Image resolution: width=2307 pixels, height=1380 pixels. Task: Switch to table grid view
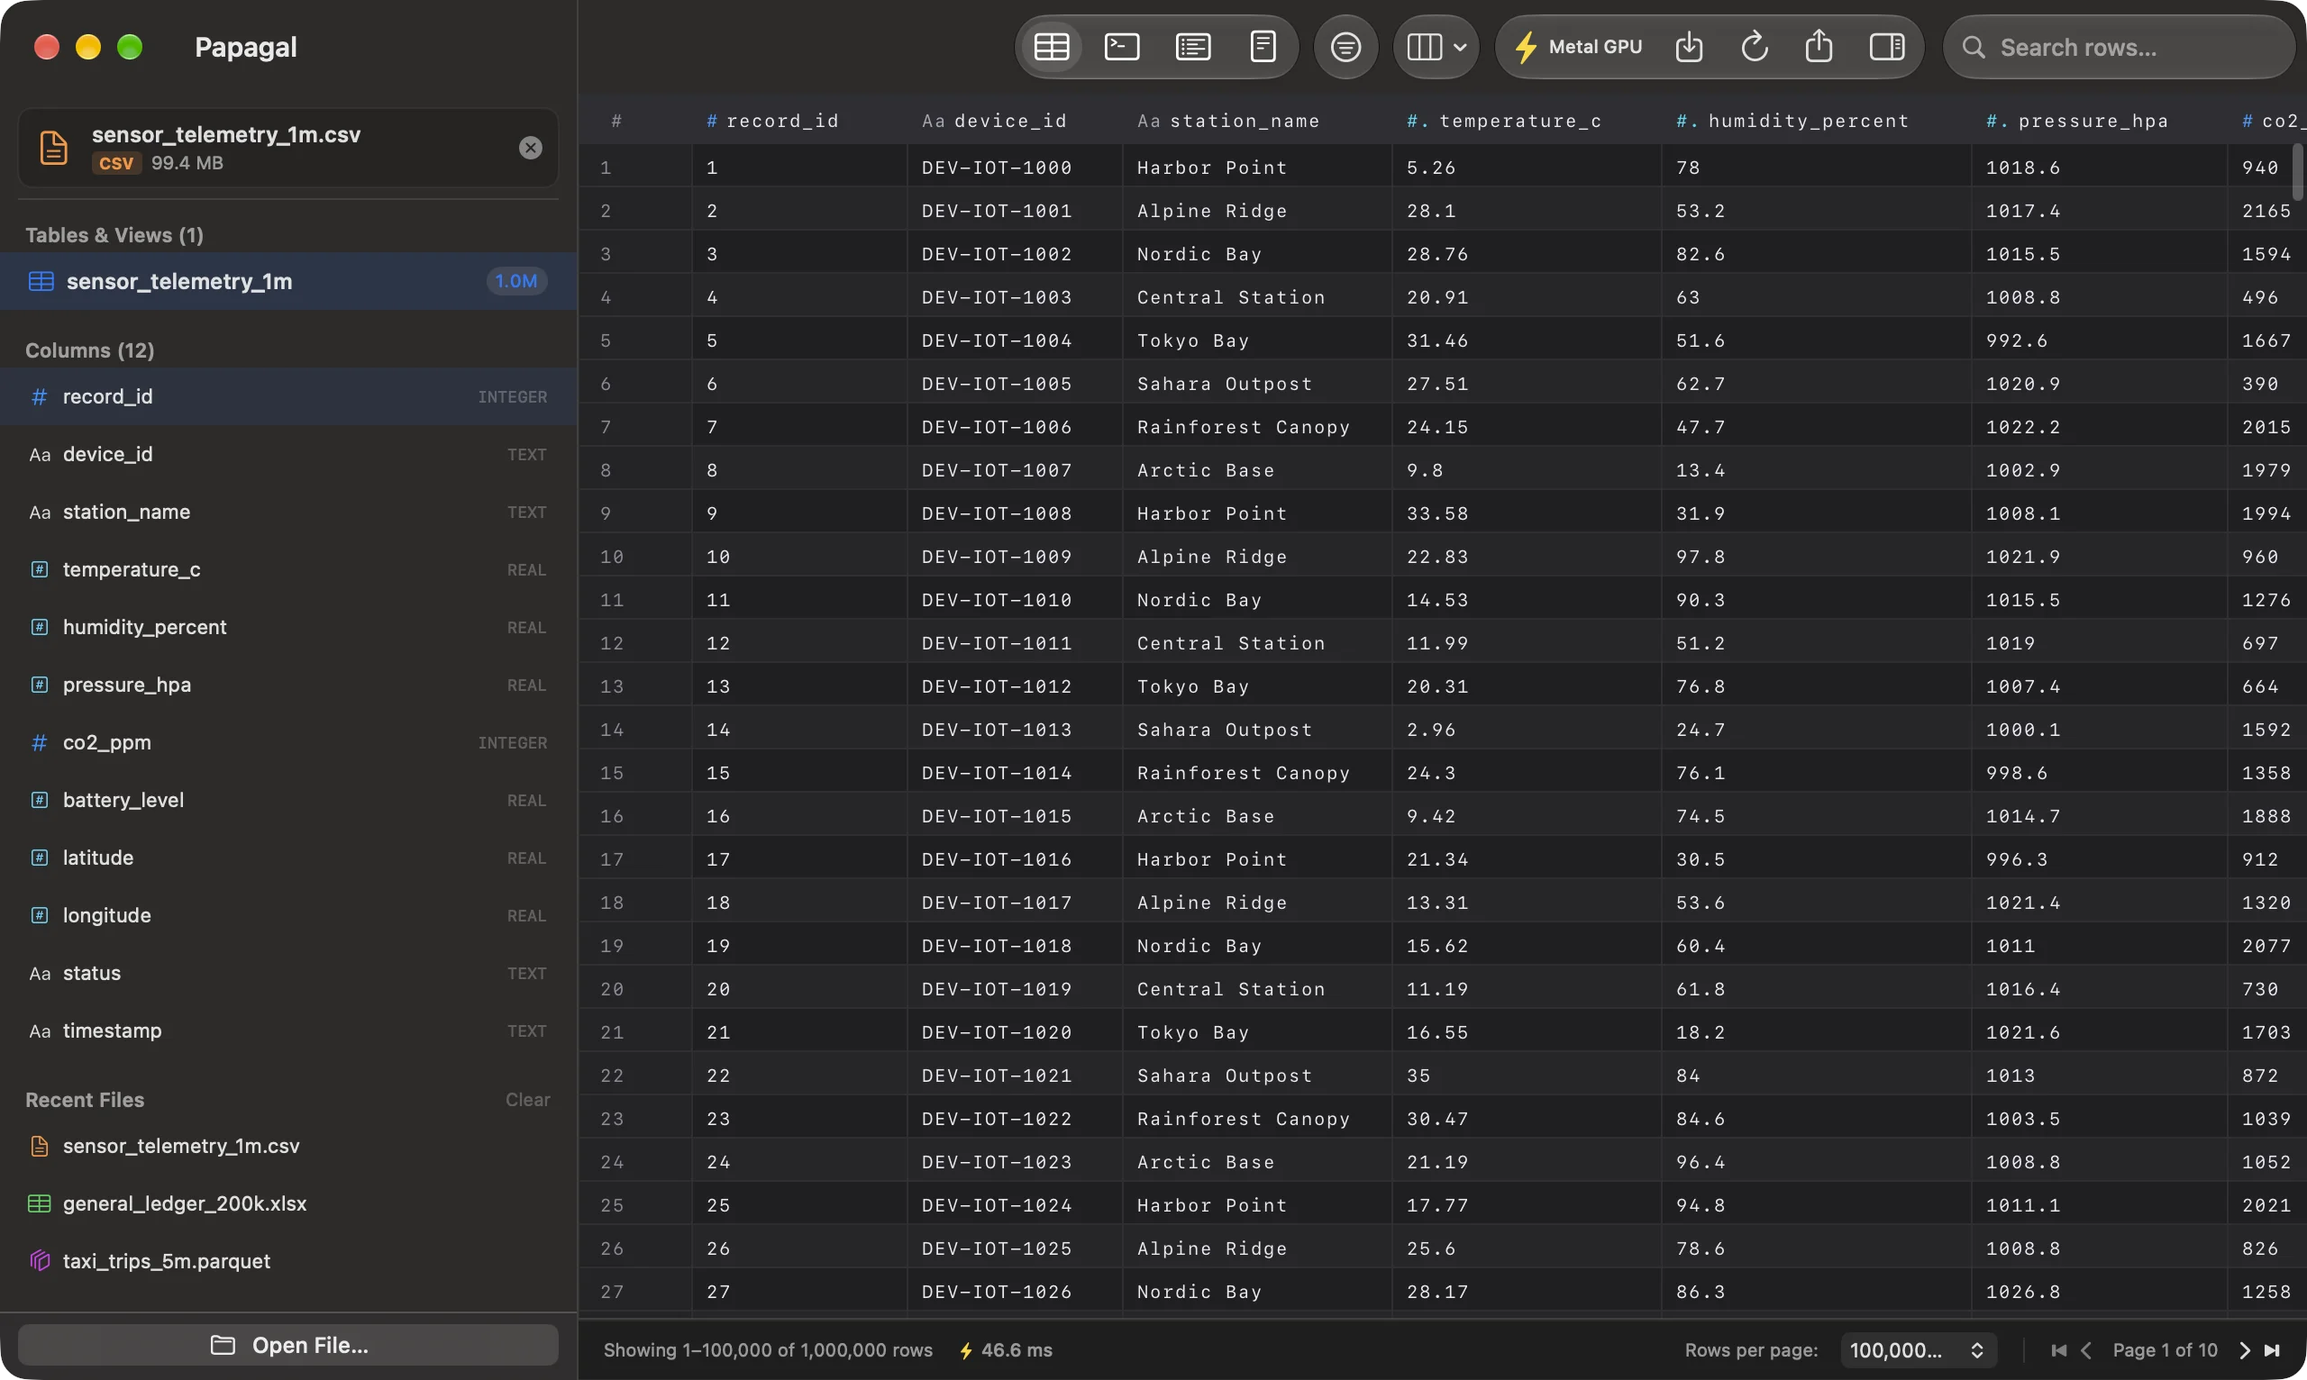[x=1051, y=47]
